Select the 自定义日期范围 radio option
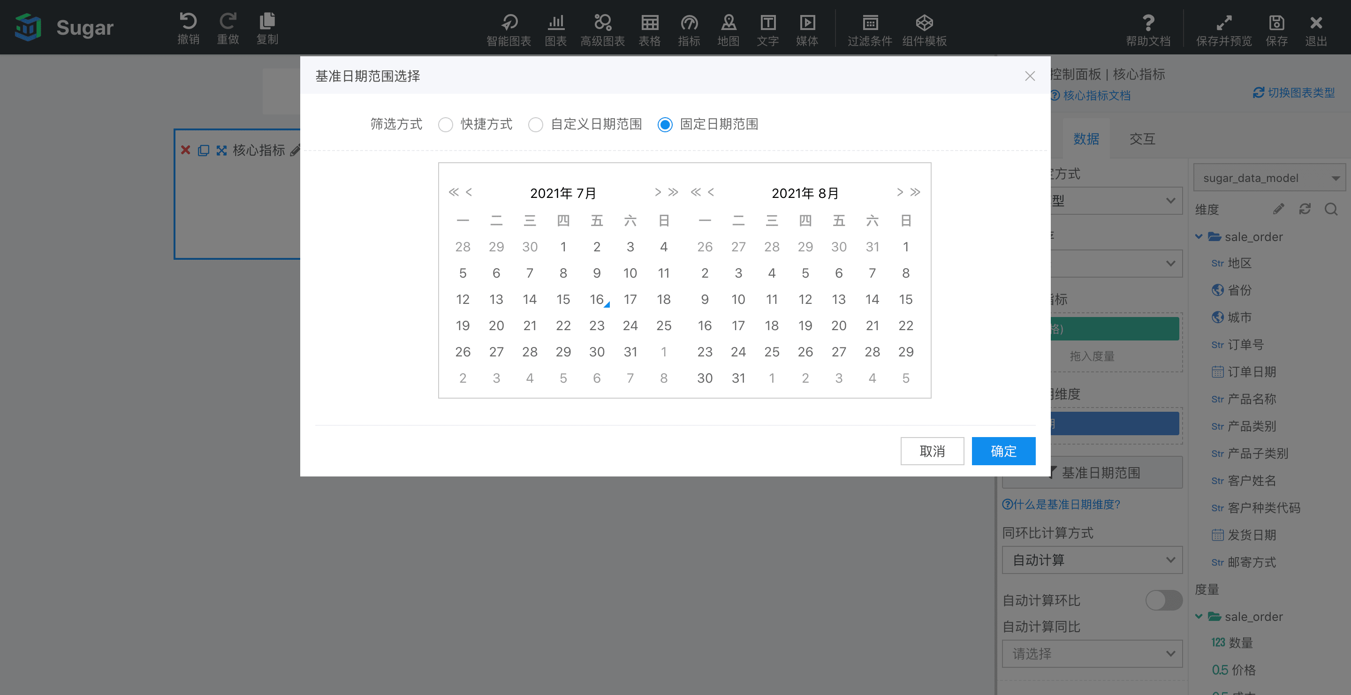Screen dimensions: 1351x695 pos(535,125)
